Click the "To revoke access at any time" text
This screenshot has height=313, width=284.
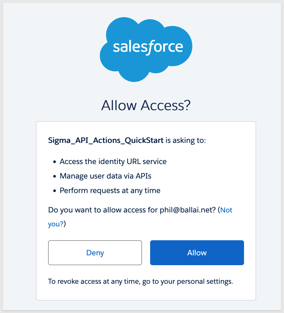coord(94,281)
